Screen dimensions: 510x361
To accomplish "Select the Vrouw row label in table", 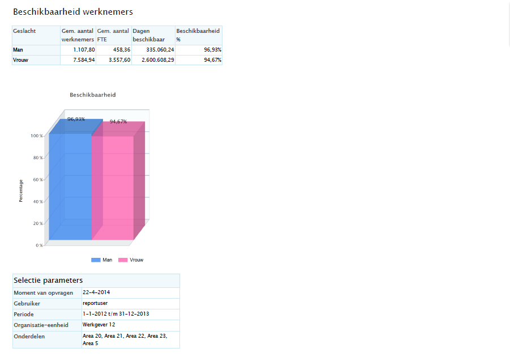I will point(20,60).
